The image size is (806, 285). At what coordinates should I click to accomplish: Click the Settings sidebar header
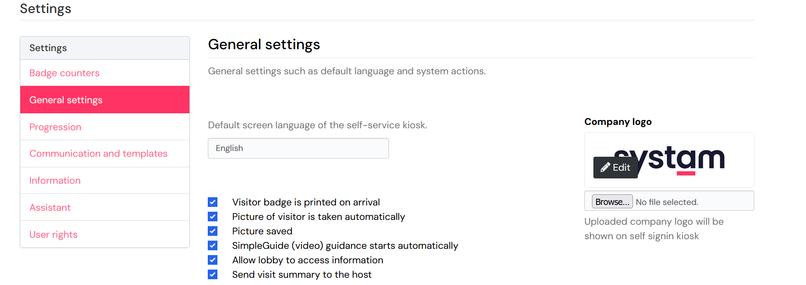pyautogui.click(x=48, y=48)
